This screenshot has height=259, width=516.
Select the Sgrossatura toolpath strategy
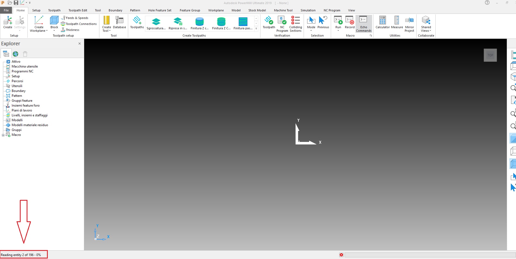pos(156,23)
